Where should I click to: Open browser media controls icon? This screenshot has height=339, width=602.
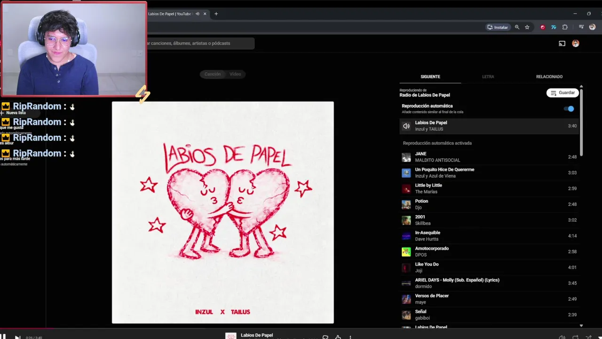click(x=581, y=27)
